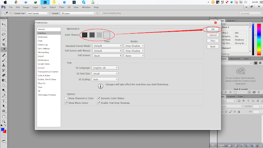Click the Shadows preset button

[240, 40]
